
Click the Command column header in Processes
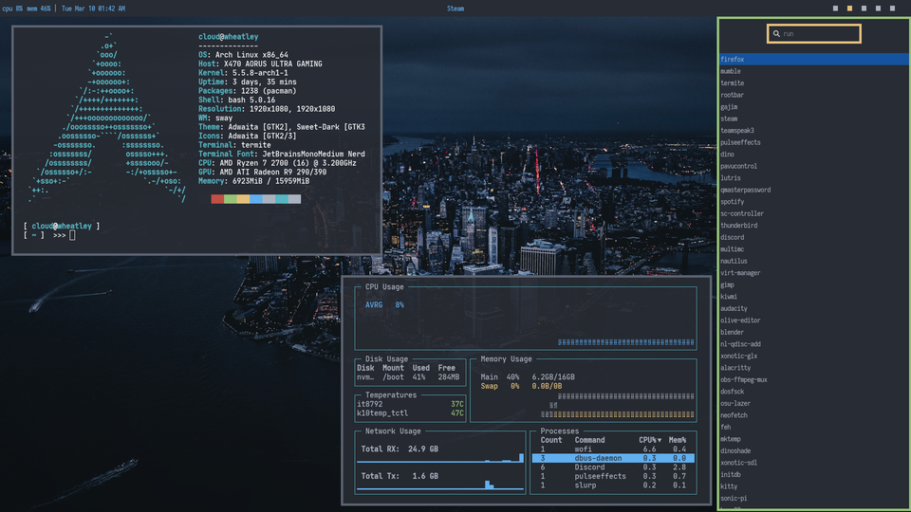tap(589, 440)
